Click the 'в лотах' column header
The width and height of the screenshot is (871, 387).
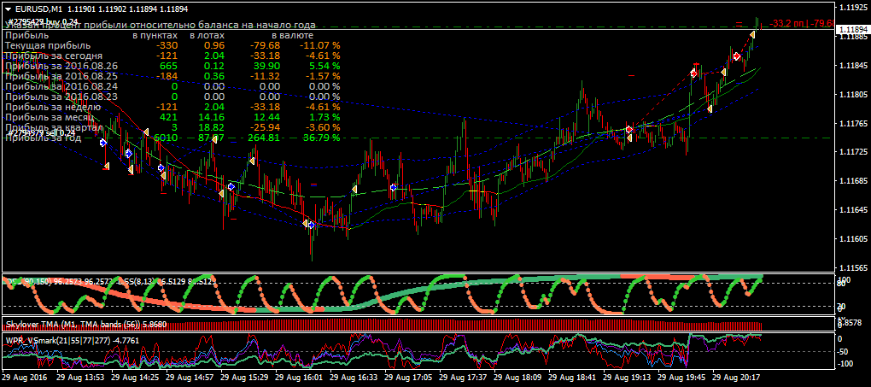[x=207, y=35]
